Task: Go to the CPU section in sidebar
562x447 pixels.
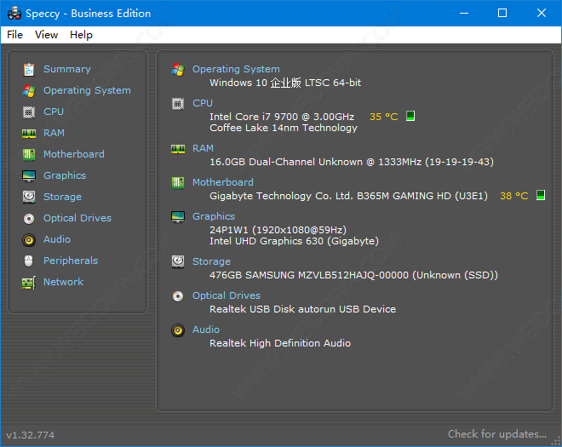Action: [x=54, y=112]
